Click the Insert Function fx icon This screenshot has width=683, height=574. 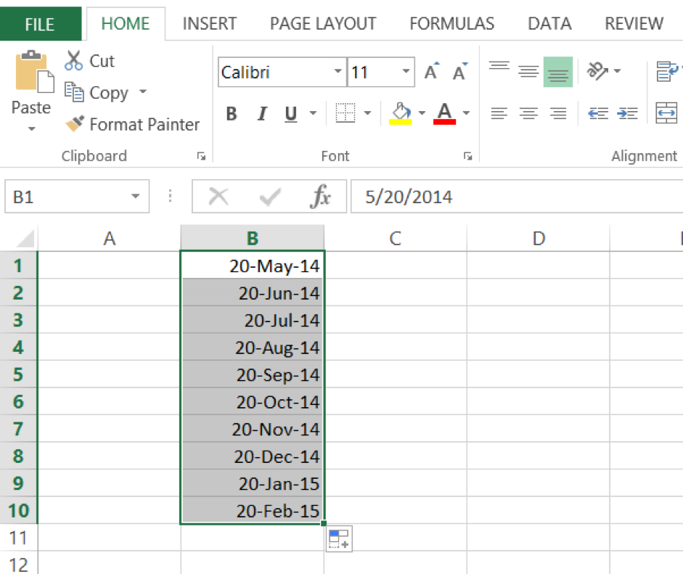tap(321, 197)
